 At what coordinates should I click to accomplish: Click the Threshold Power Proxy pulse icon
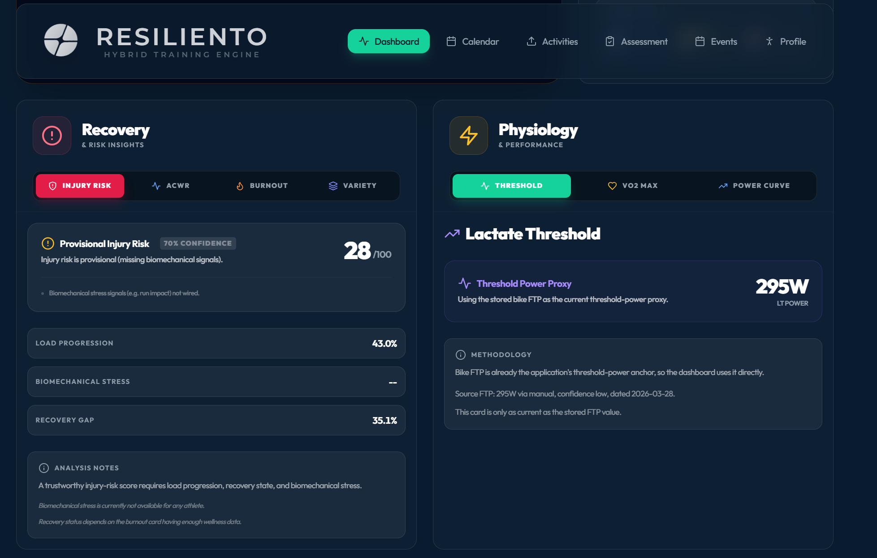(x=465, y=283)
